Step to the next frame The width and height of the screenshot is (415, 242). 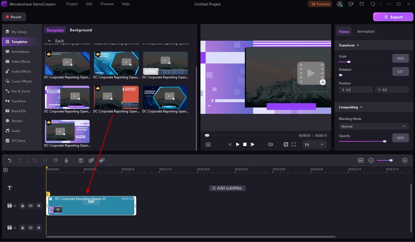252,144
